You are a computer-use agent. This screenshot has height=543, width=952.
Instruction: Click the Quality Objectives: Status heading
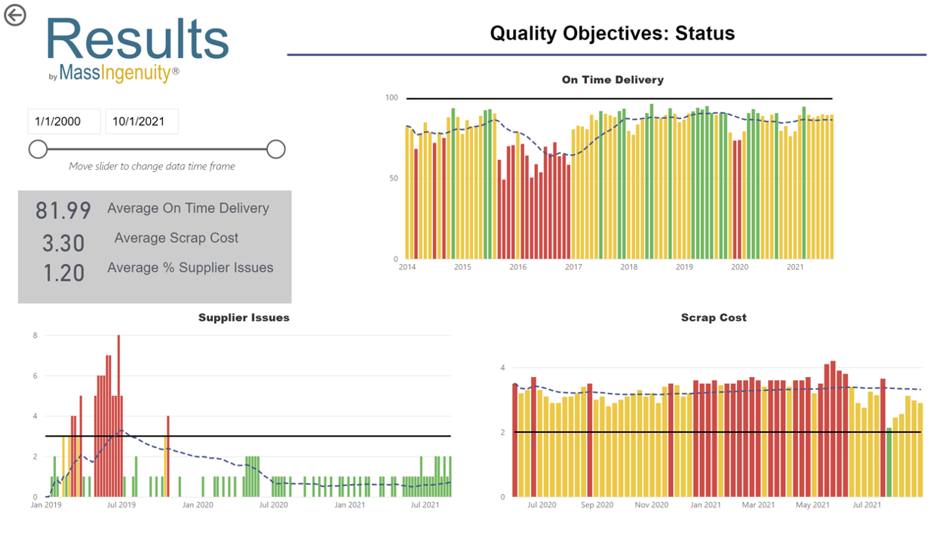coord(613,33)
